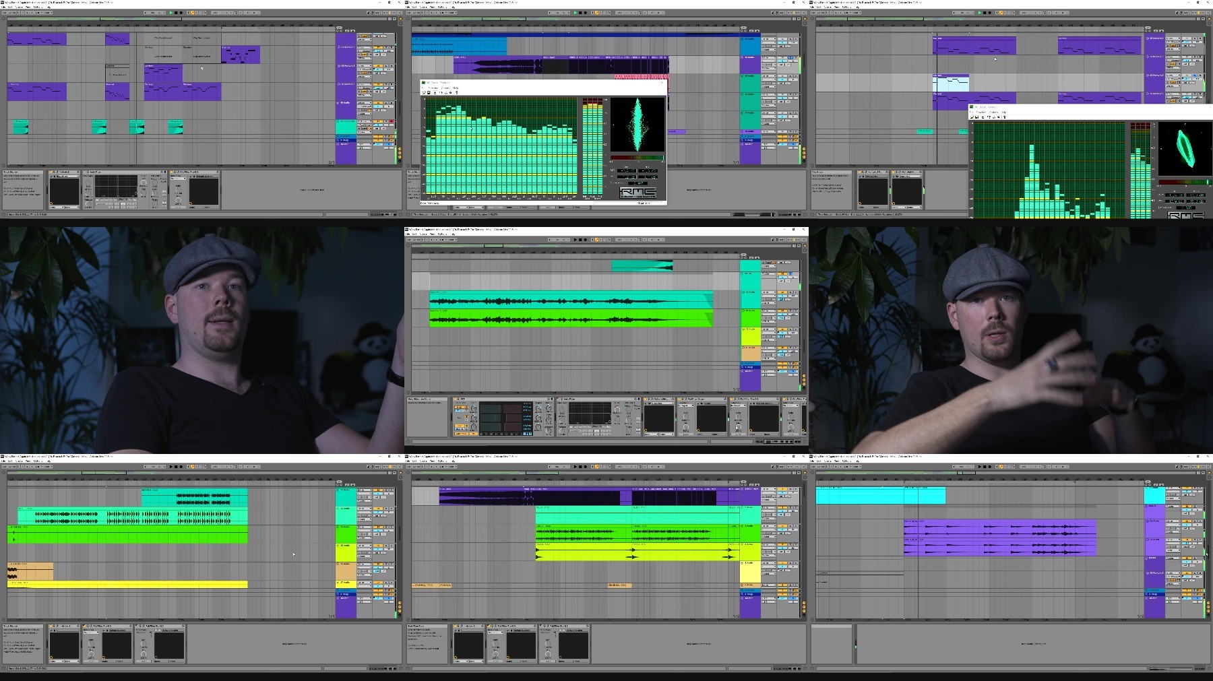1213x681 pixels.
Task: Click the tan track header in center frame
Action: coord(750,353)
